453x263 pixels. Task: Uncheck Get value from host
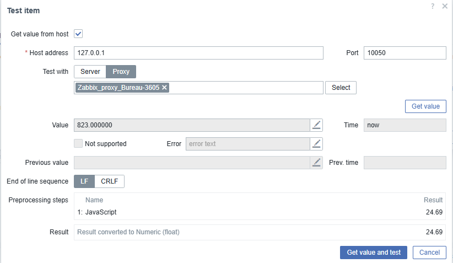pos(78,34)
